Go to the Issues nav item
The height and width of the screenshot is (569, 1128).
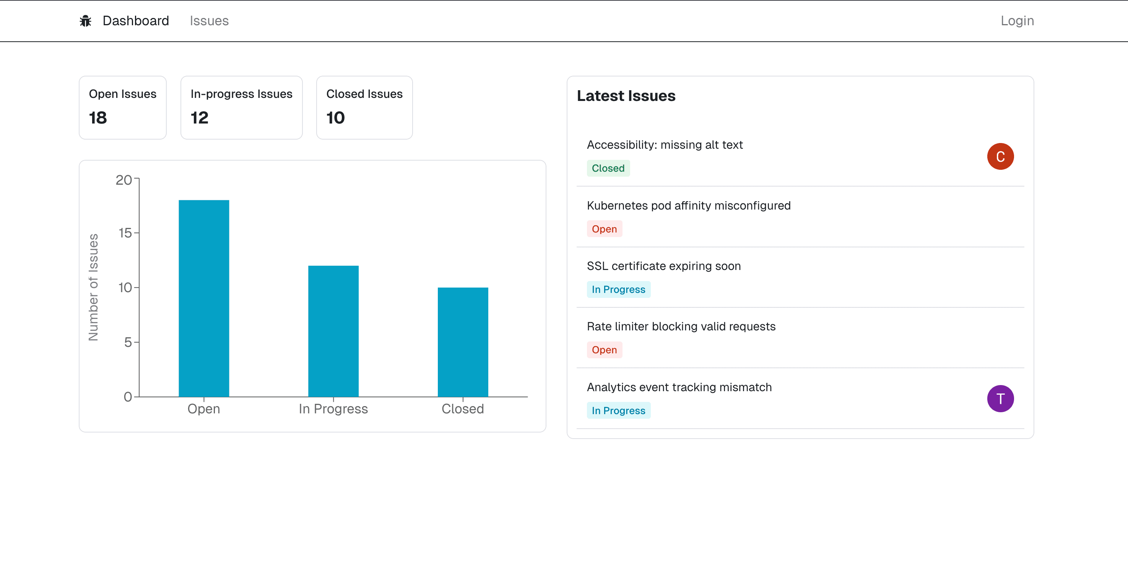click(209, 21)
